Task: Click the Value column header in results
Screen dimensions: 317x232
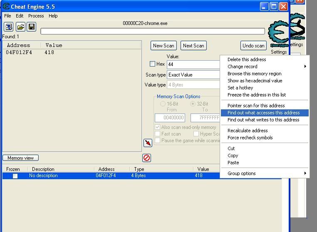Action: click(x=54, y=45)
